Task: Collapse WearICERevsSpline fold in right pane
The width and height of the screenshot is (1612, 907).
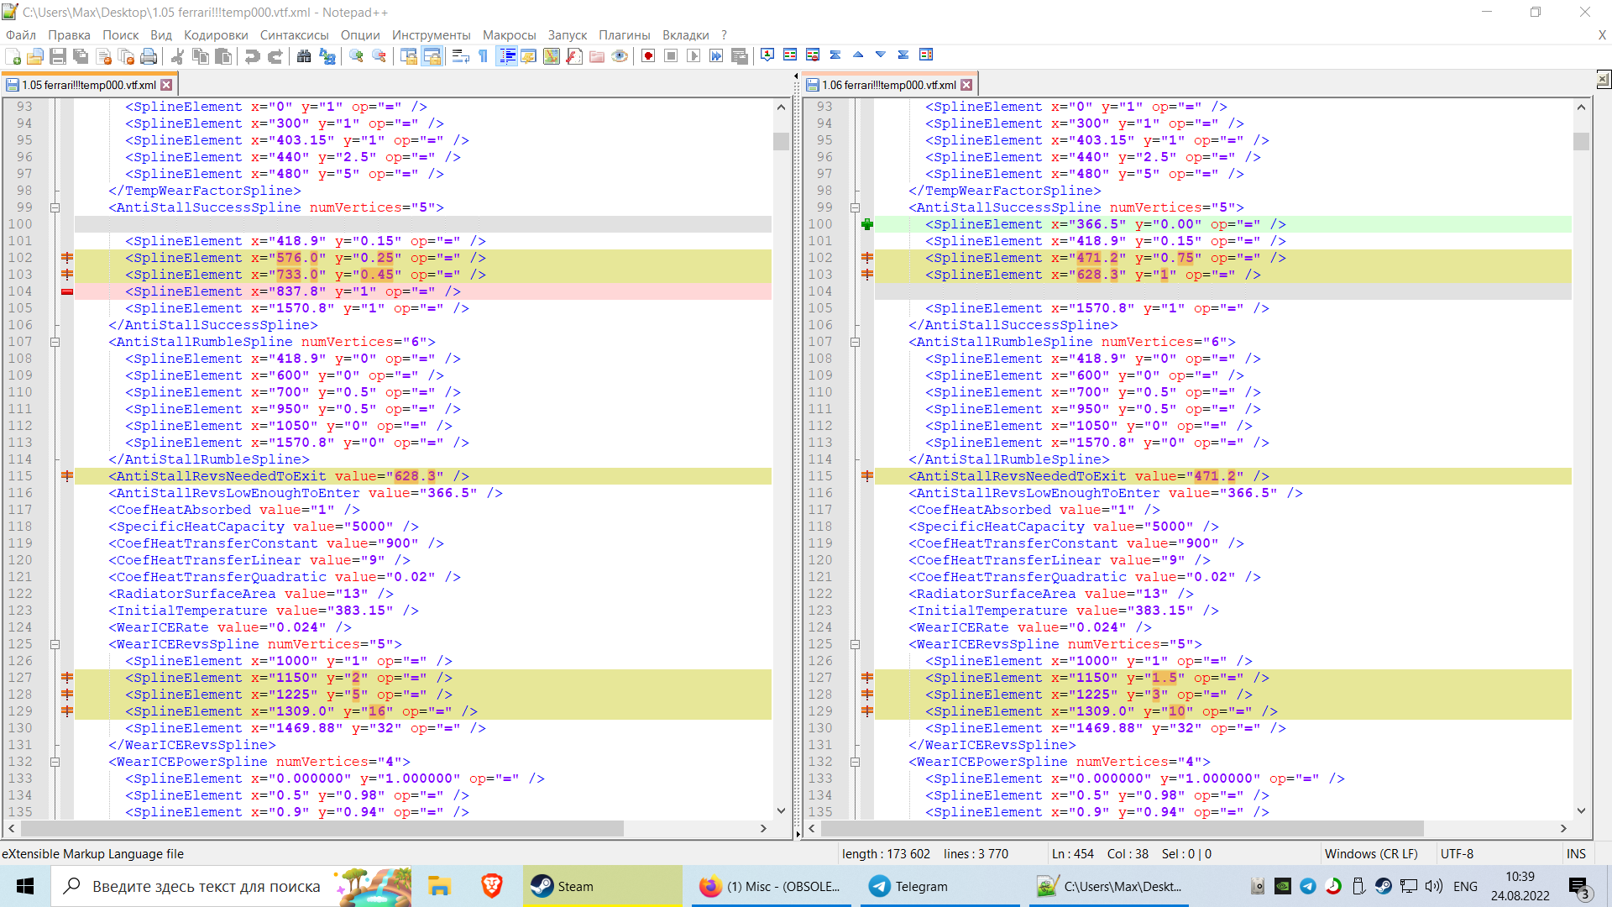Action: [855, 644]
